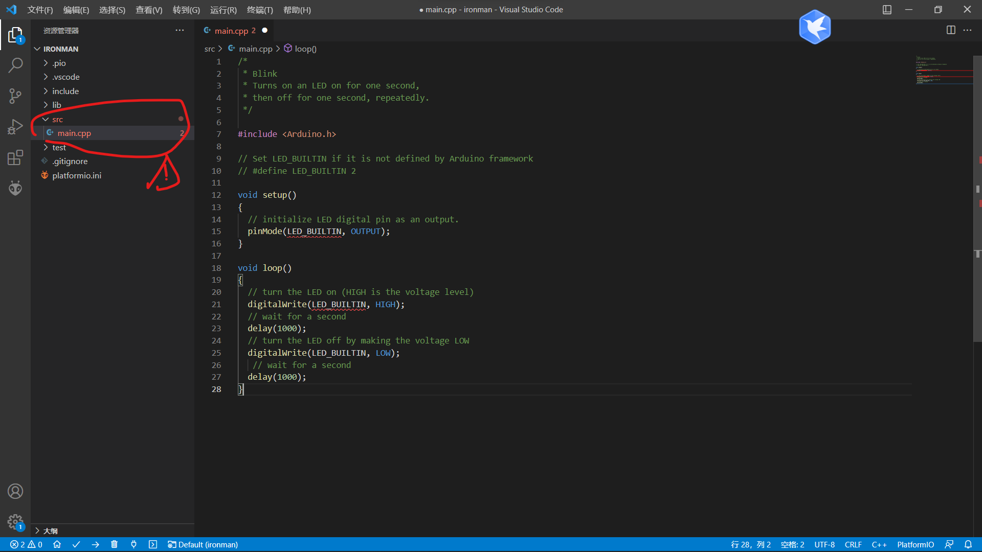Click PlatformIO Upload arrow in status bar

[x=95, y=544]
